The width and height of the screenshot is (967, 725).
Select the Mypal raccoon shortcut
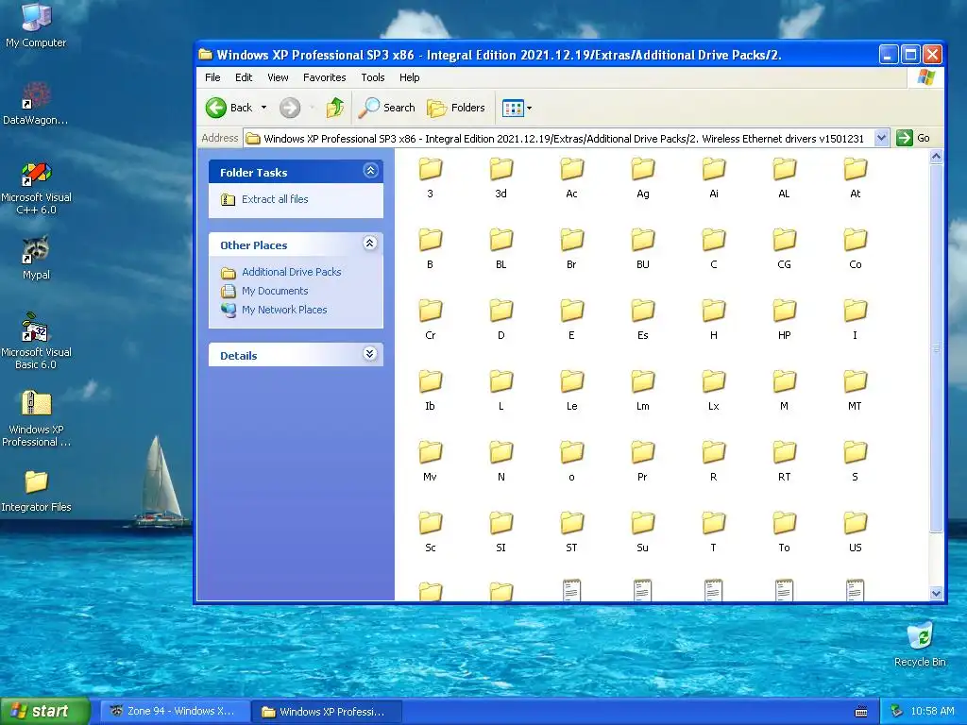click(x=36, y=258)
